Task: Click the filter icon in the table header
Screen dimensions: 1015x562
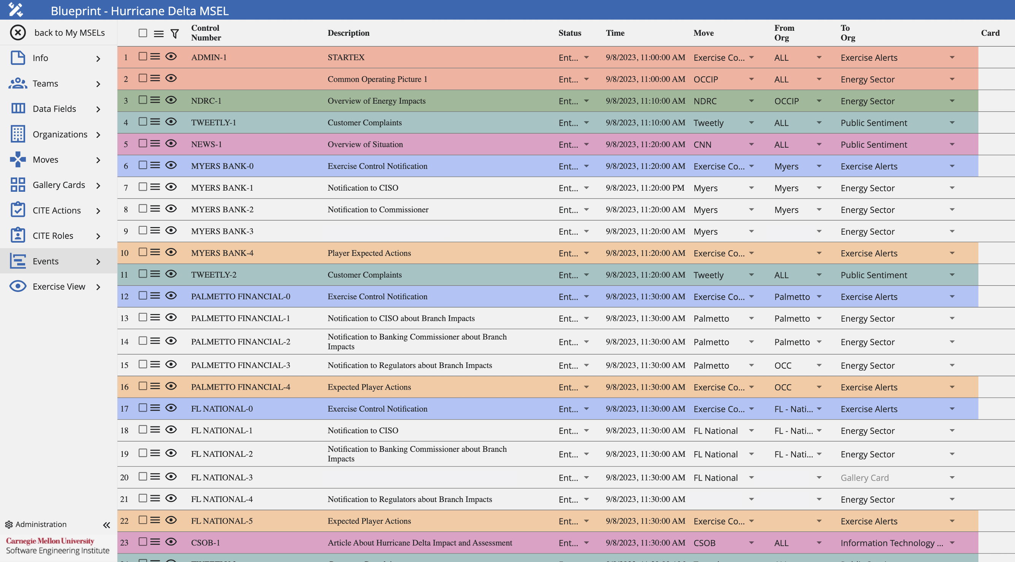Action: pyautogui.click(x=174, y=33)
